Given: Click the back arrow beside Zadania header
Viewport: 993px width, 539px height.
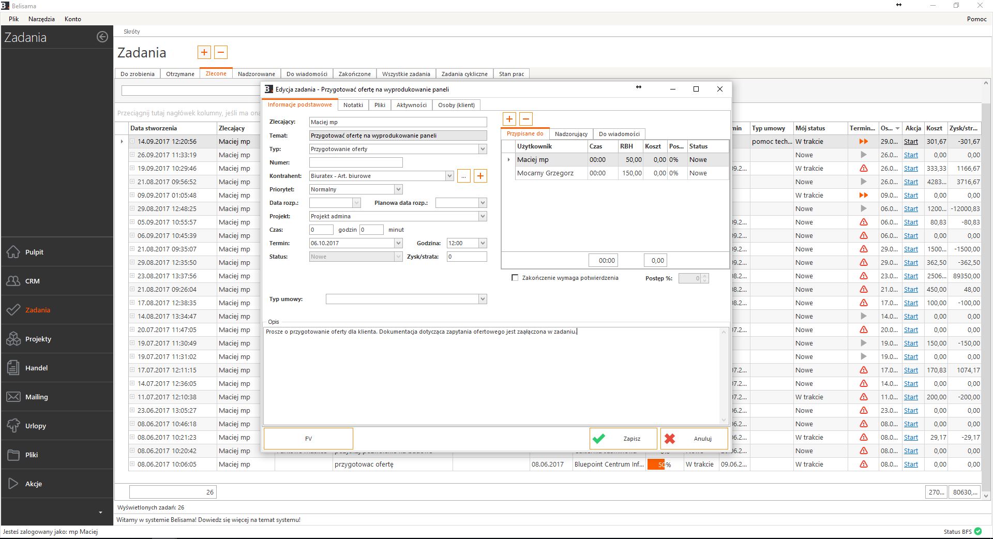Looking at the screenshot, I should tap(102, 37).
